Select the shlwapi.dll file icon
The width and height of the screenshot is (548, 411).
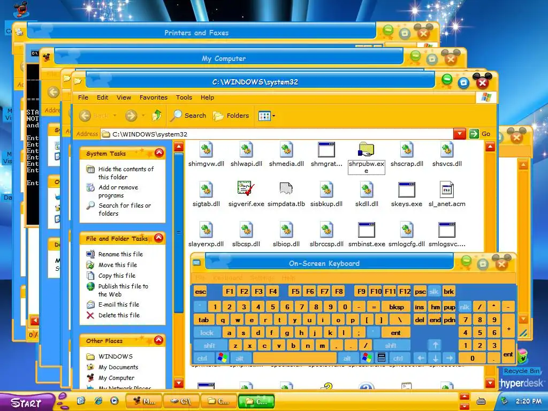[246, 150]
